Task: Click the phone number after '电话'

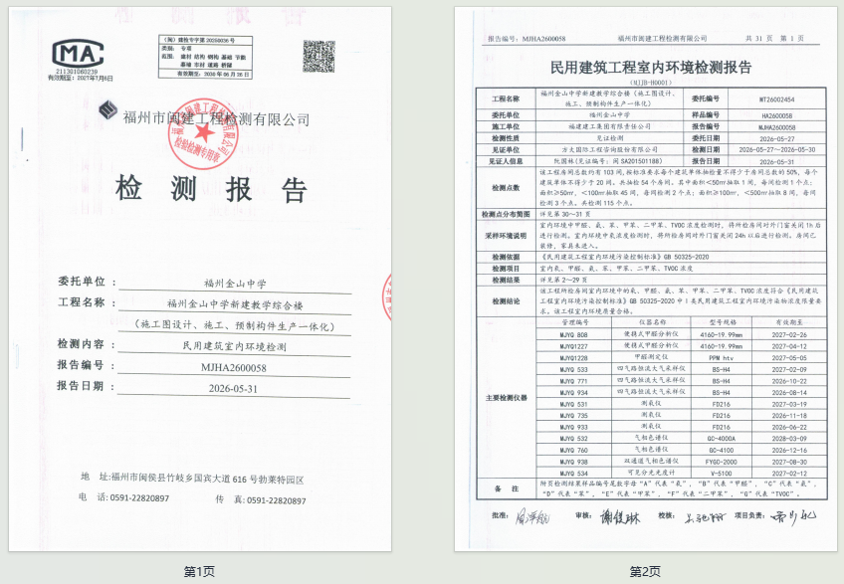Action: tap(139, 497)
